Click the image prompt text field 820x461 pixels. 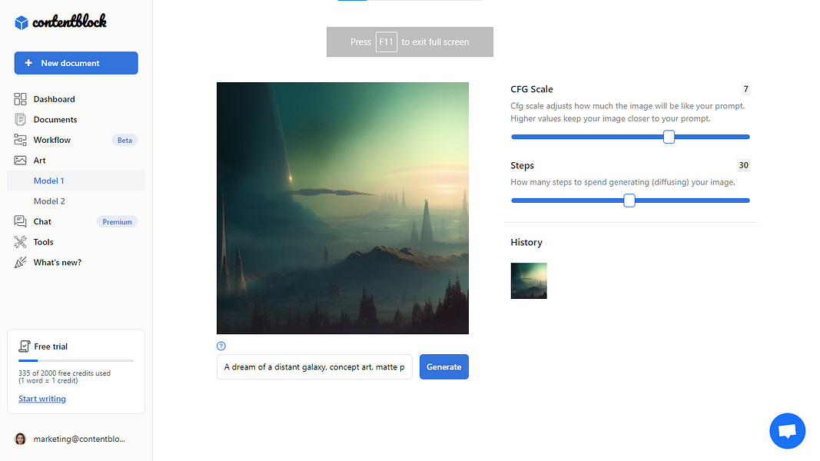coord(314,367)
